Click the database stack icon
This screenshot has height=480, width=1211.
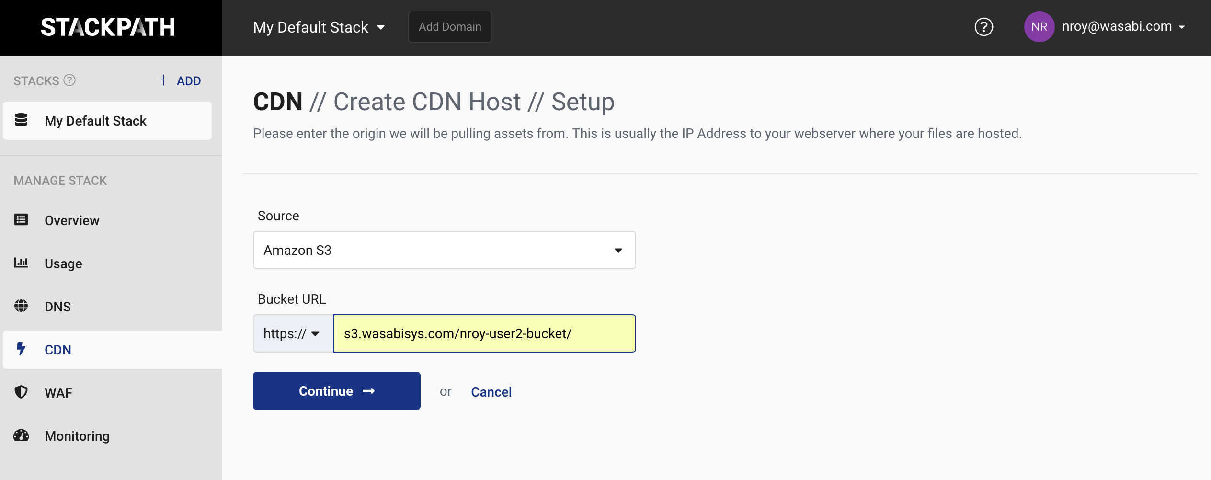click(x=21, y=120)
